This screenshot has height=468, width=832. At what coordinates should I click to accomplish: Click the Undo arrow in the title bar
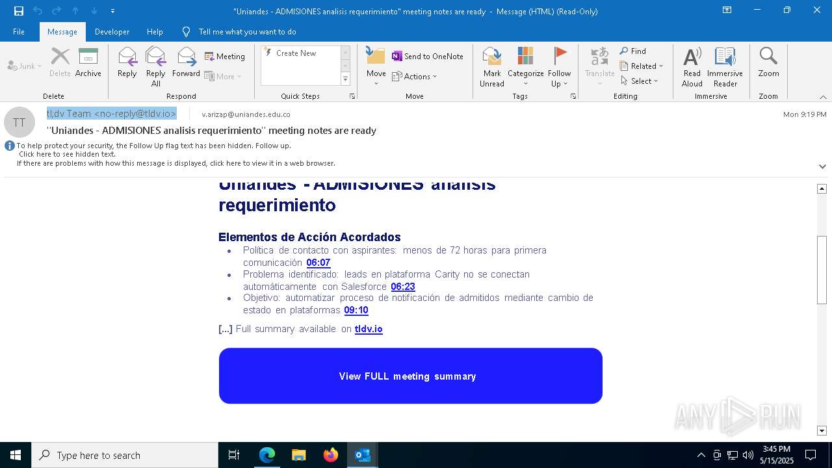[x=37, y=11]
